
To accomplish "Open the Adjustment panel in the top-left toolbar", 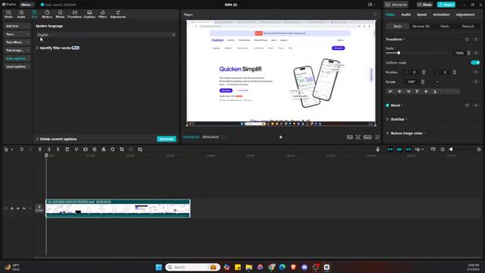I will click(x=118, y=14).
